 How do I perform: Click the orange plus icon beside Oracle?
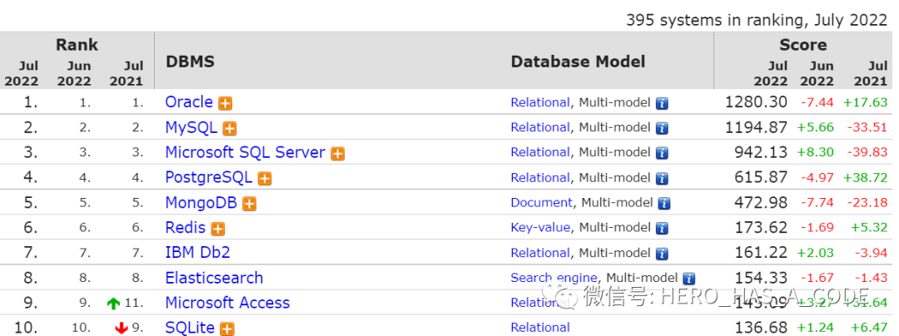pyautogui.click(x=226, y=103)
